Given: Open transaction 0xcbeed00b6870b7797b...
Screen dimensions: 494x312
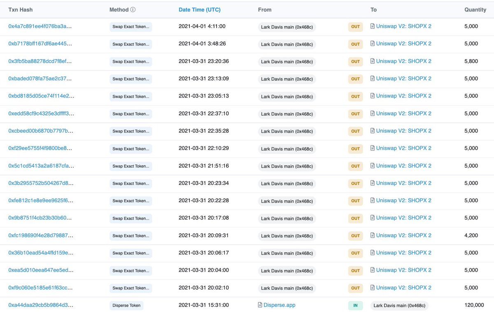Looking at the screenshot, I should 41,131.
